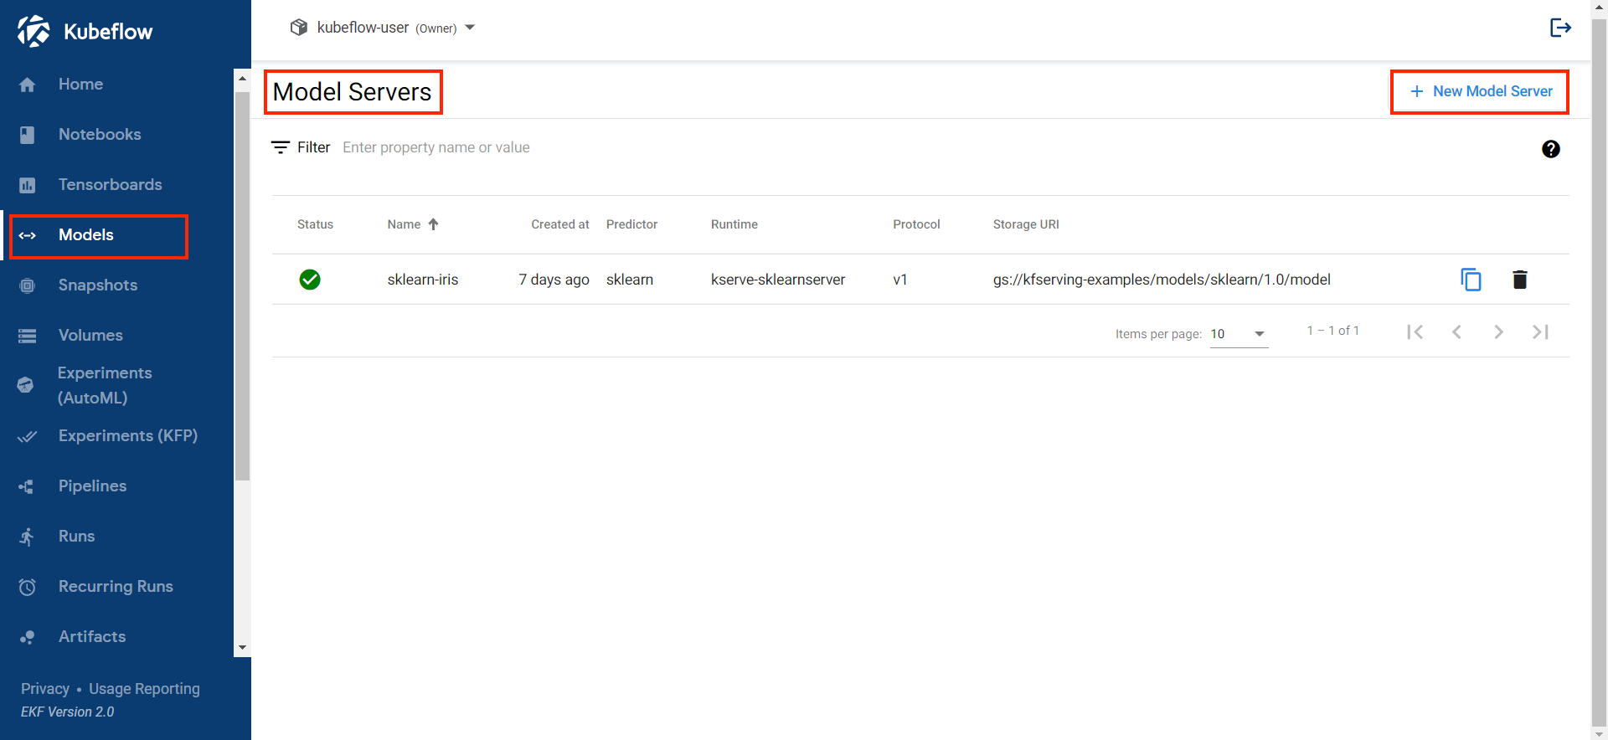Viewport: 1608px width, 740px height.
Task: Click the Filter lines icon
Action: coord(281,147)
